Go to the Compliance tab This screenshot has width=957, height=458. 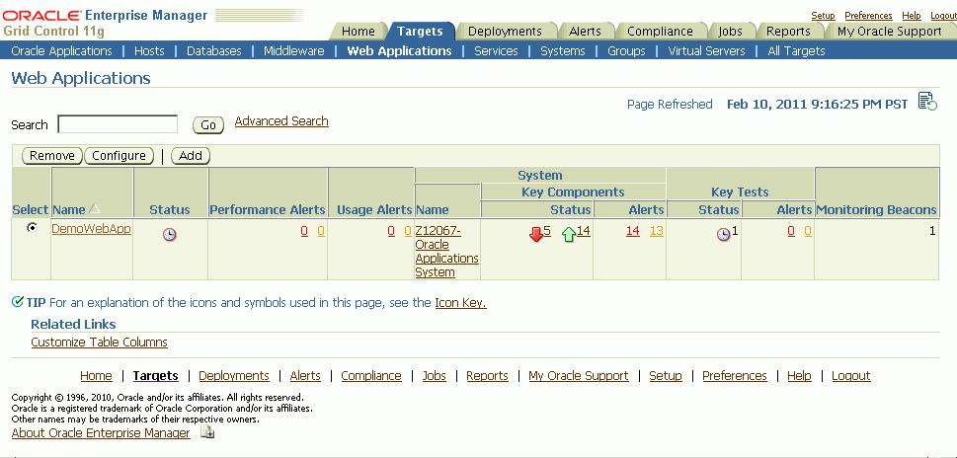pos(660,32)
